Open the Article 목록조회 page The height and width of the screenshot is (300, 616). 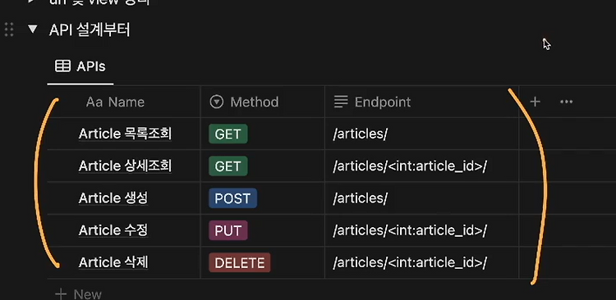coord(125,134)
